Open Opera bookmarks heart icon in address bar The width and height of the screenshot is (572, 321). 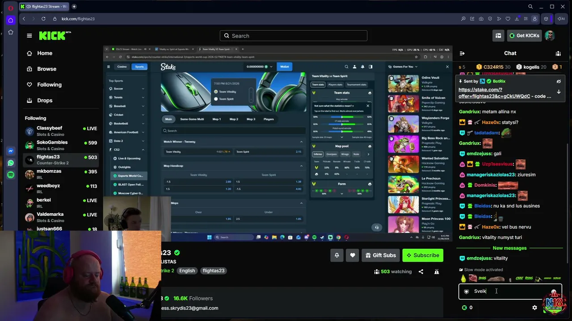(x=508, y=19)
